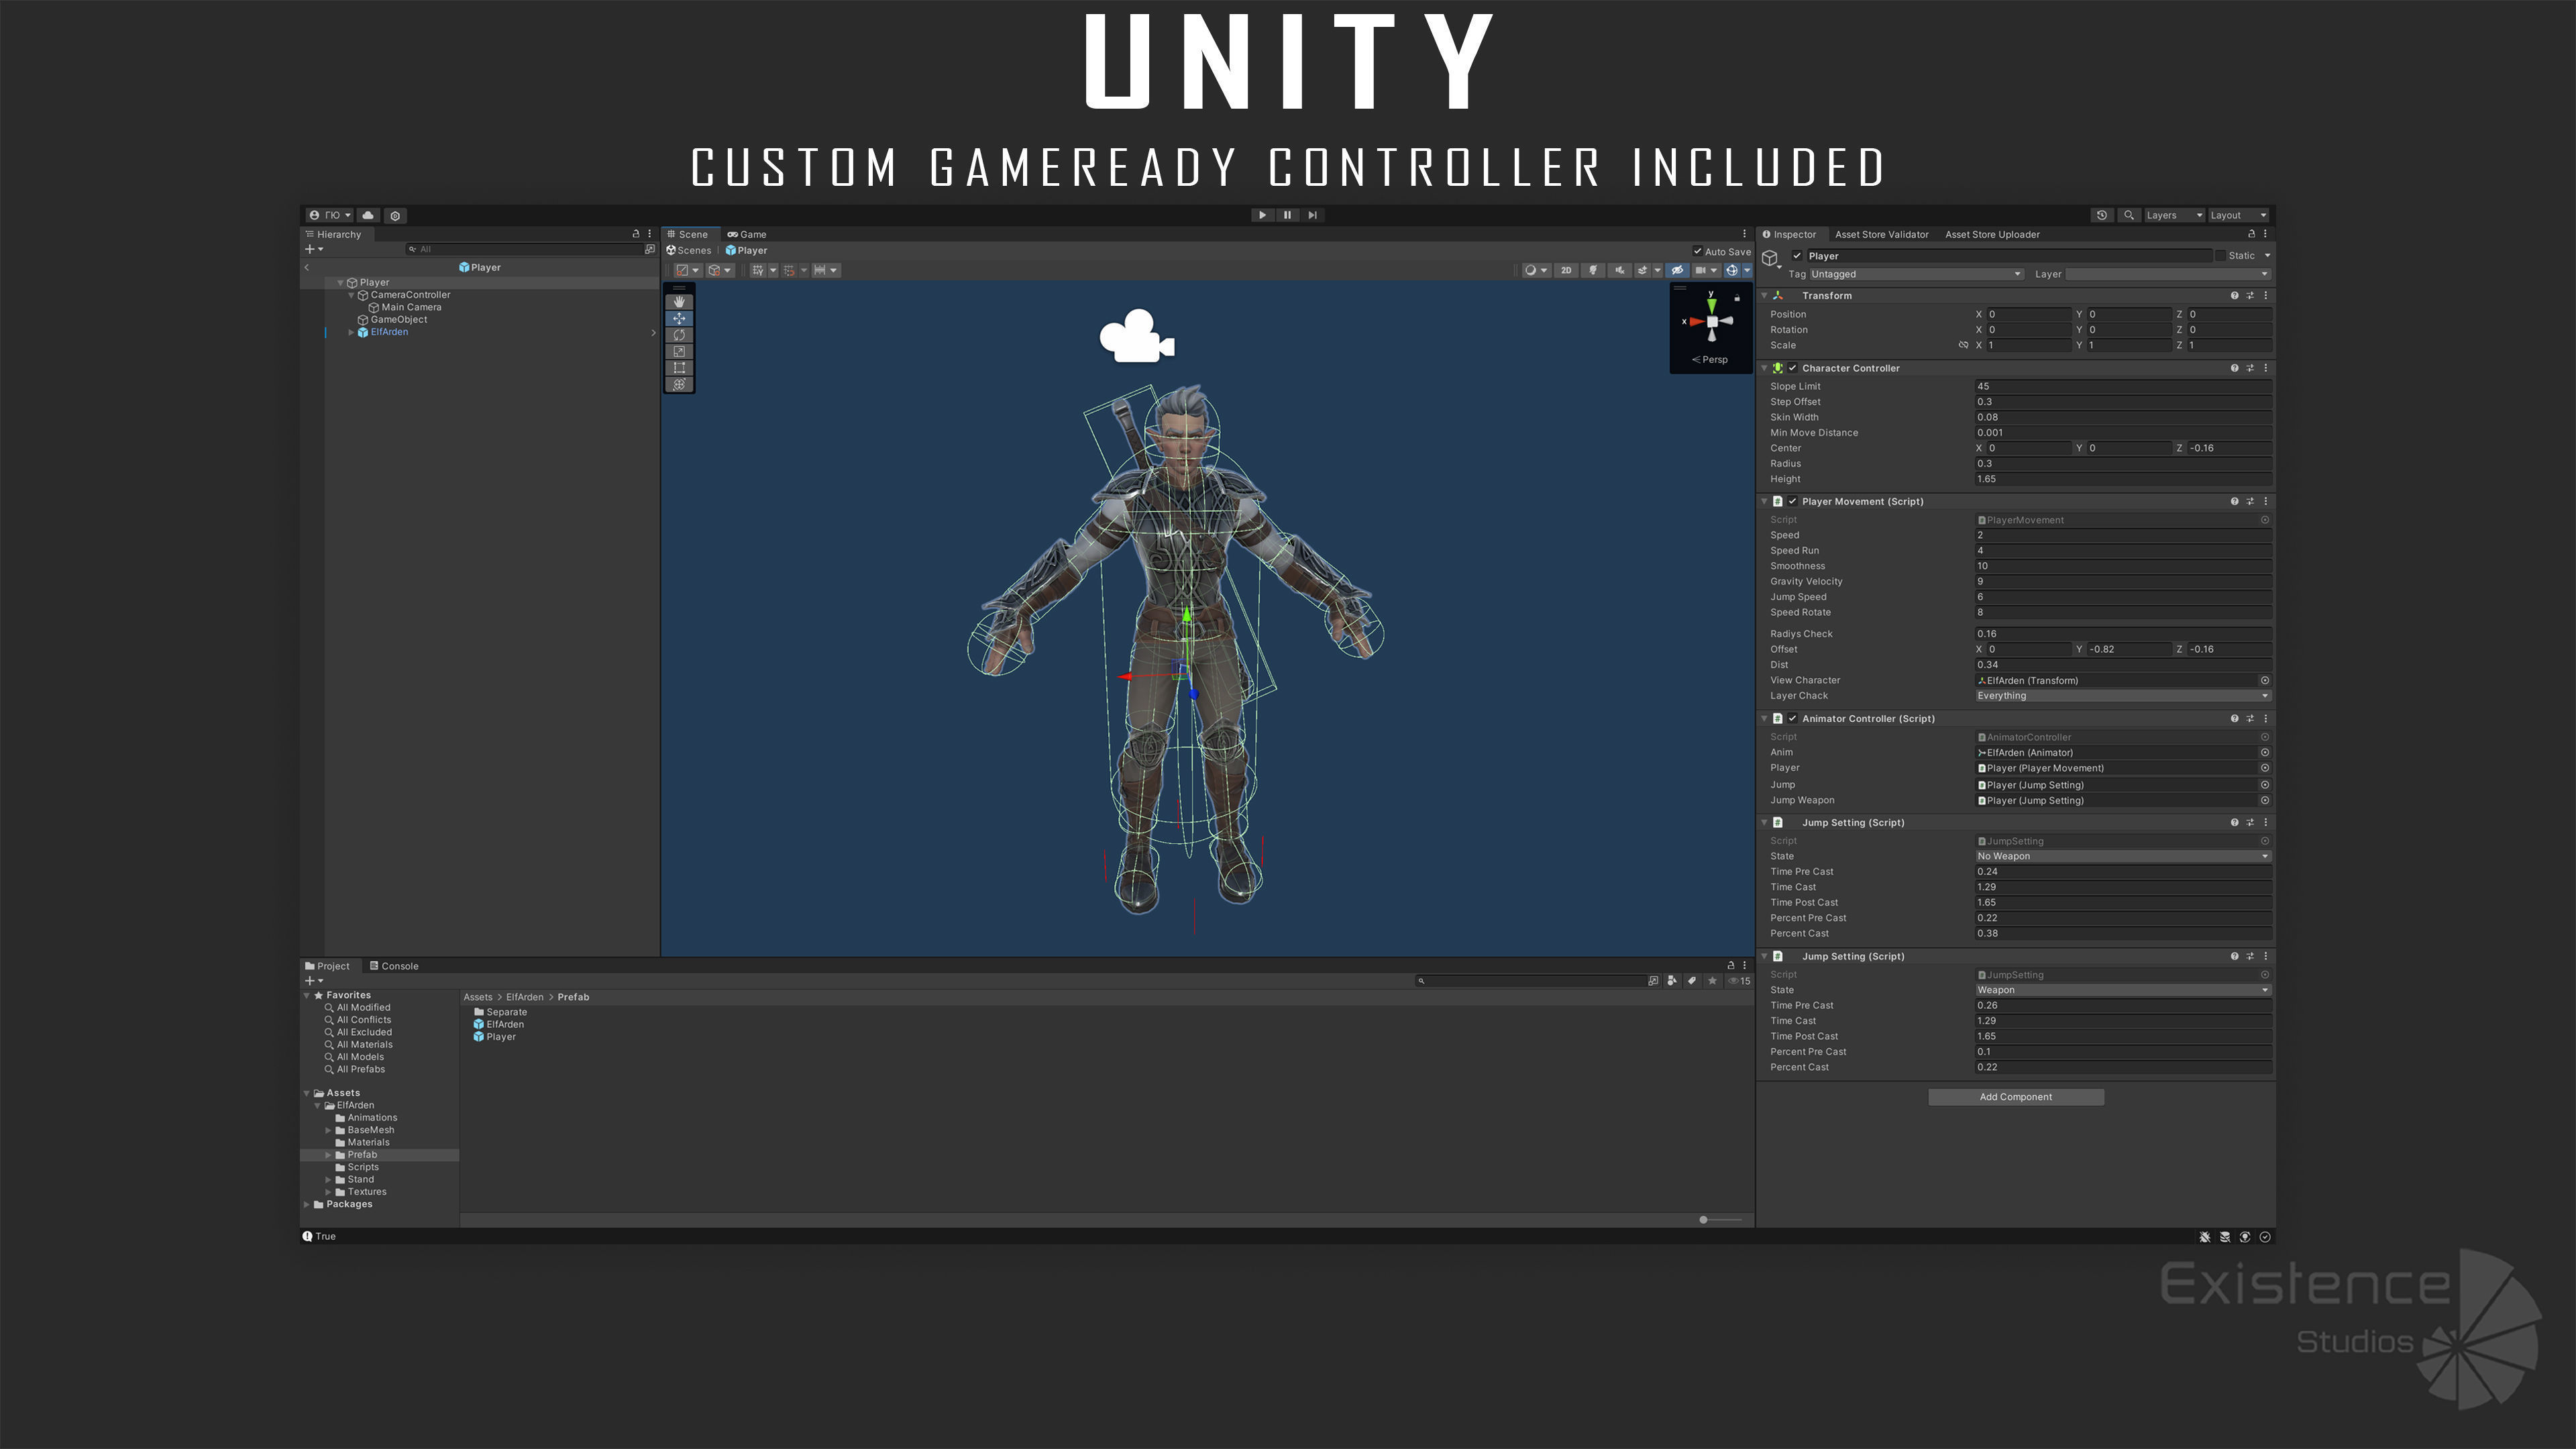Image resolution: width=2576 pixels, height=1449 pixels.
Task: Toggle the Auto Save checkbox
Action: pos(1697,251)
